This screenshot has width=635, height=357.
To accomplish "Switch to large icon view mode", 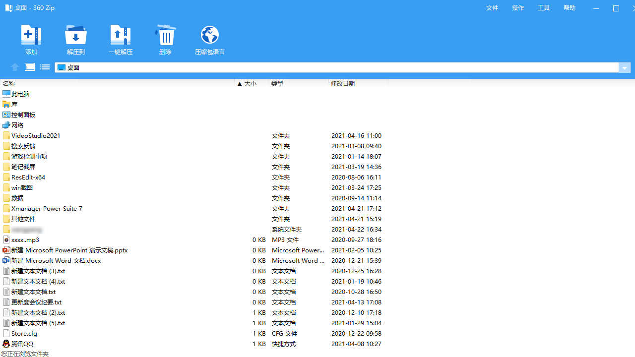I will (29, 66).
